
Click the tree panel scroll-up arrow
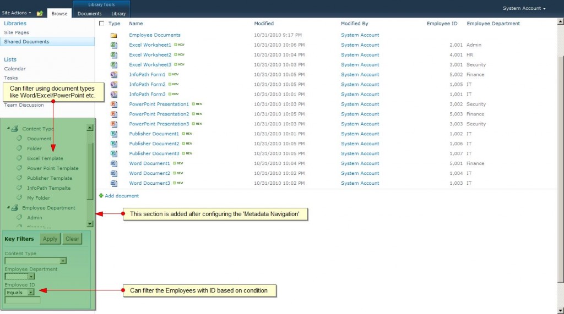point(90,128)
